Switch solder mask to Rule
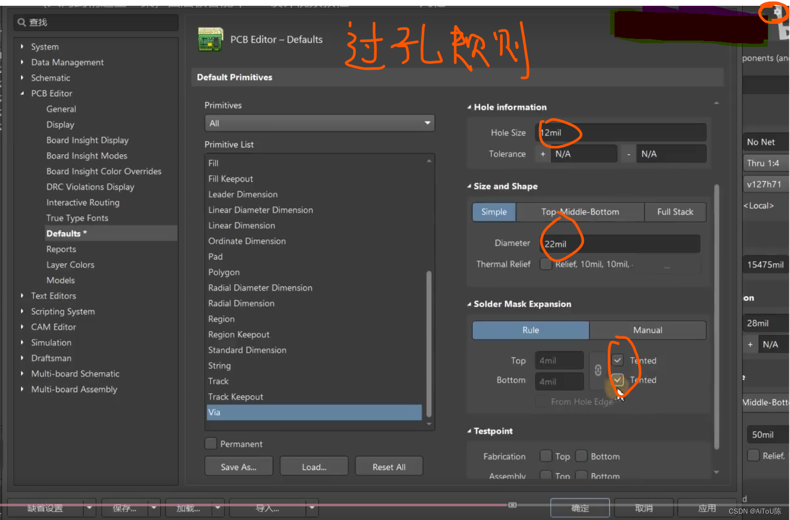Screen dimensions: 790x520 531,330
